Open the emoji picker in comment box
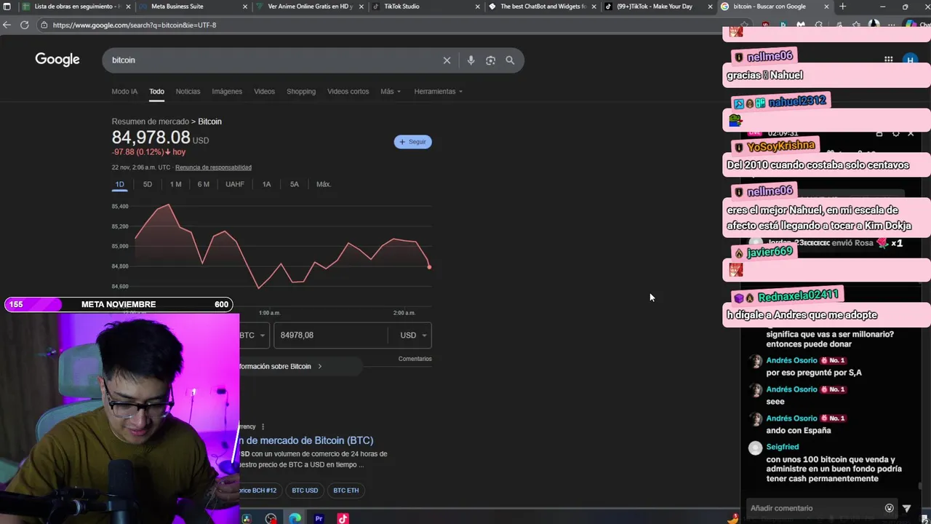The image size is (931, 524). (889, 508)
